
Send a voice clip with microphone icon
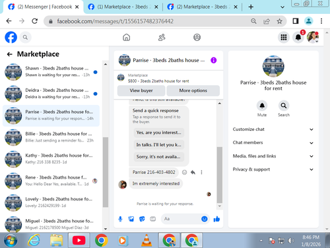[x=120, y=219]
